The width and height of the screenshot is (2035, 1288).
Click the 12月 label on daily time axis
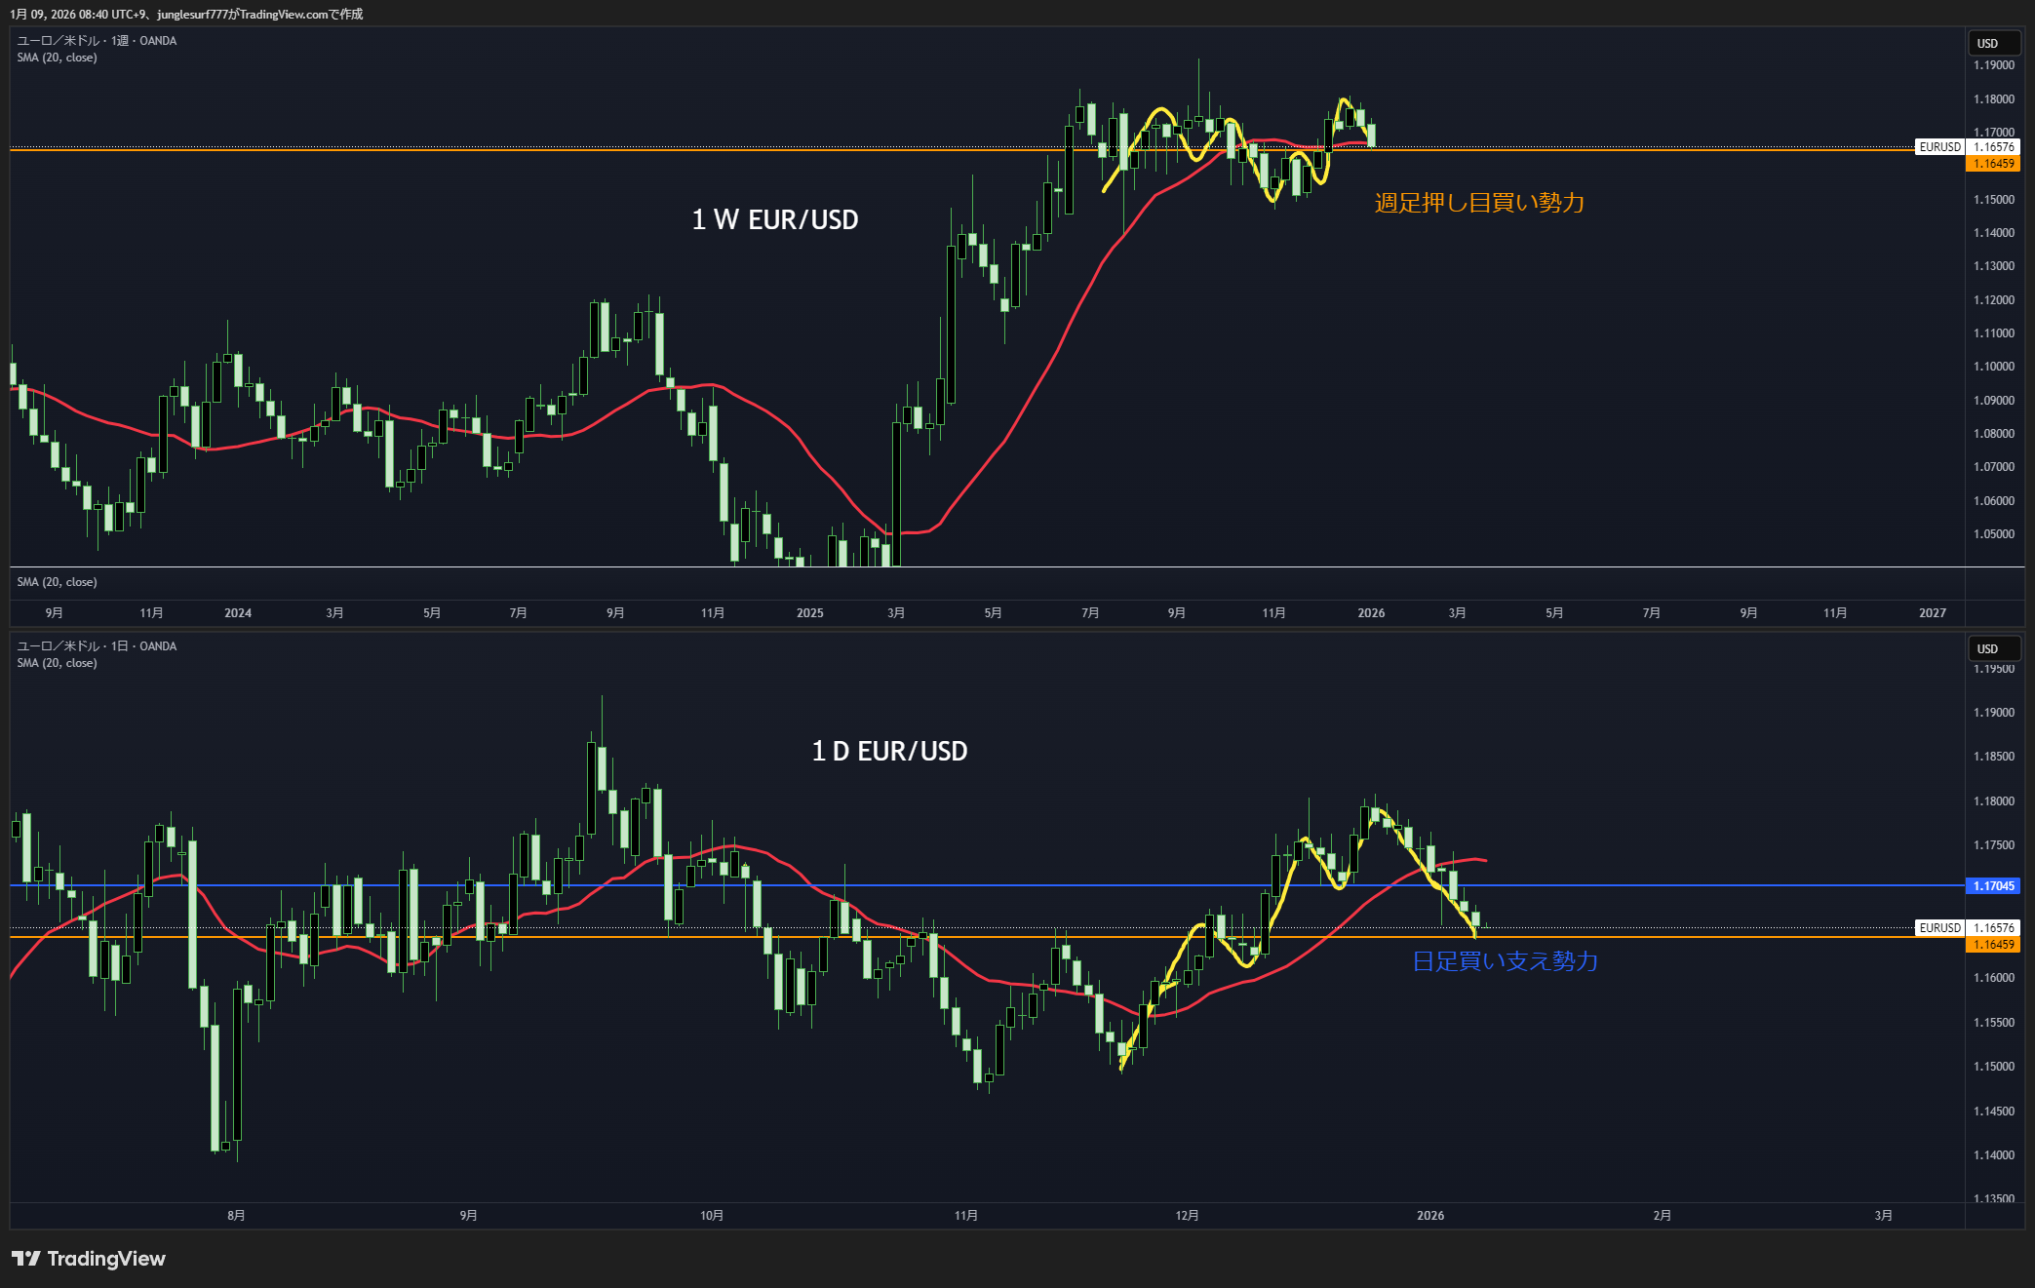[x=1187, y=1216]
